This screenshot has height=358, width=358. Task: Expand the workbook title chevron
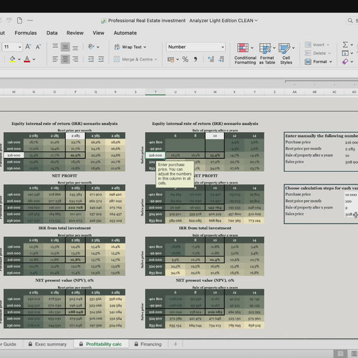[x=256, y=21]
